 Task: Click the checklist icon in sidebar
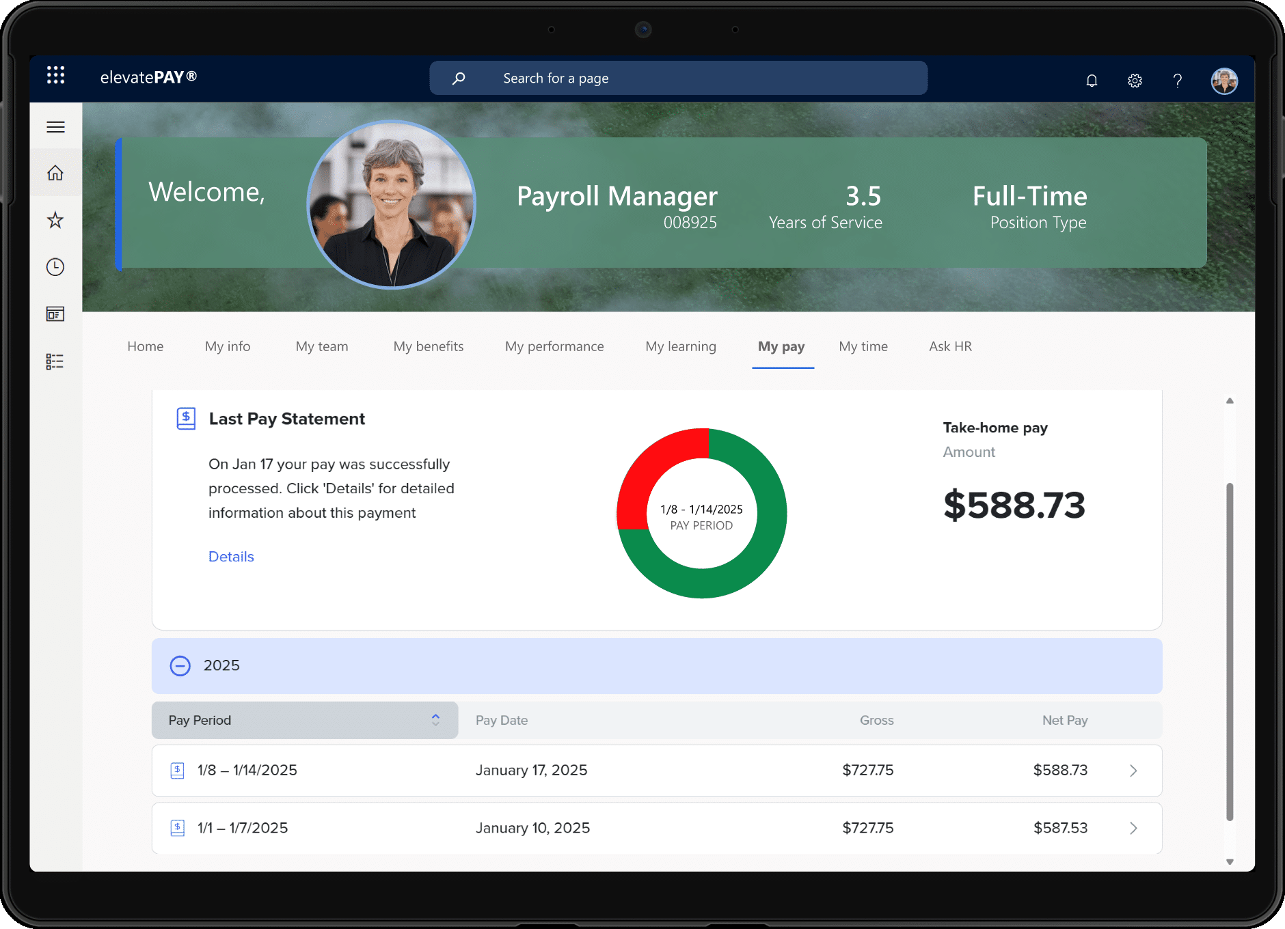pyautogui.click(x=55, y=361)
